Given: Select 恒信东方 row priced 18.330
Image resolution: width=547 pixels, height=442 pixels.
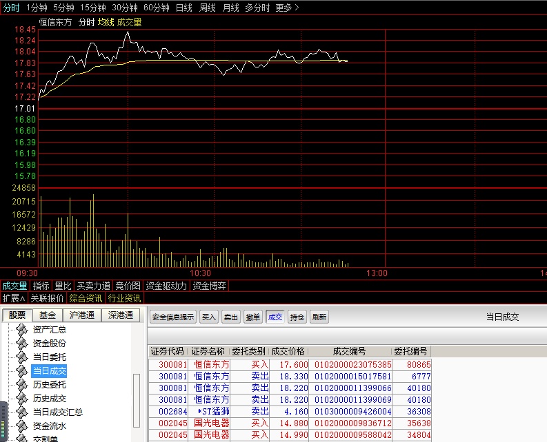Looking at the screenshot, I should click(290, 376).
